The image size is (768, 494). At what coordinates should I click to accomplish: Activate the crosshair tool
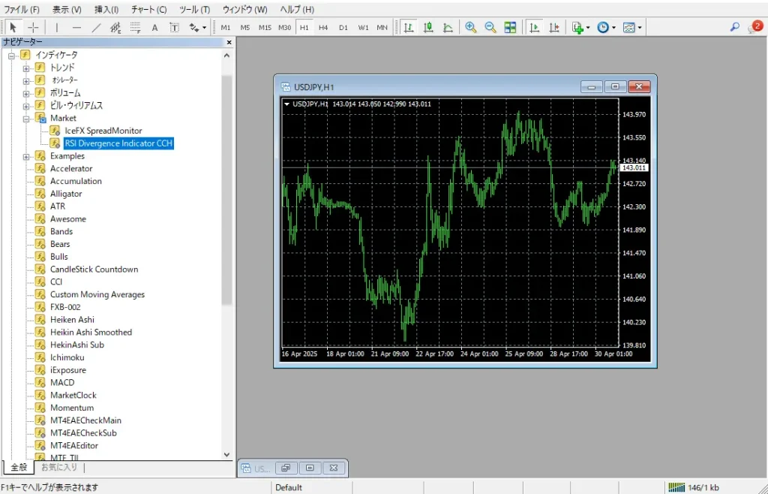pos(33,28)
